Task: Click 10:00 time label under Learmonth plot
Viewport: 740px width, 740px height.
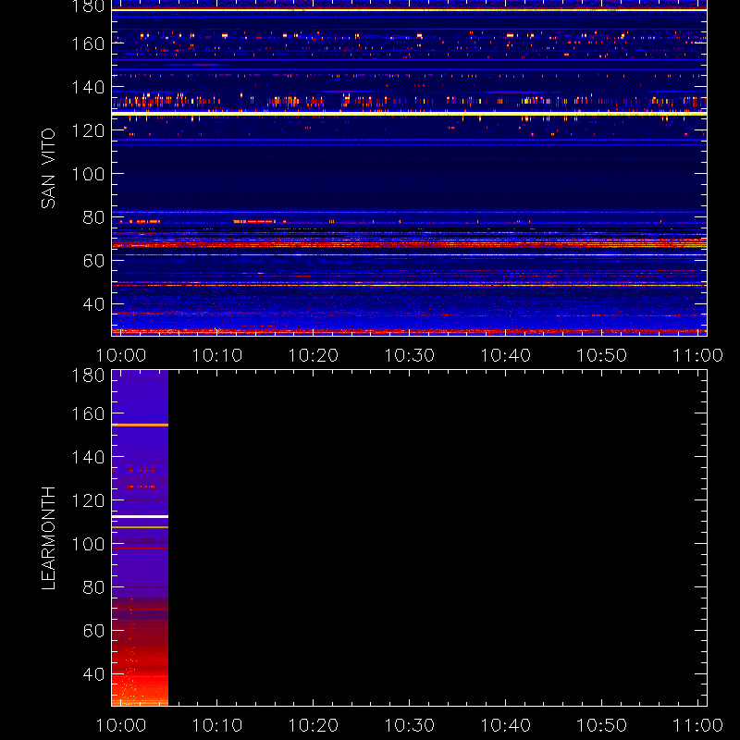Action: (x=121, y=725)
